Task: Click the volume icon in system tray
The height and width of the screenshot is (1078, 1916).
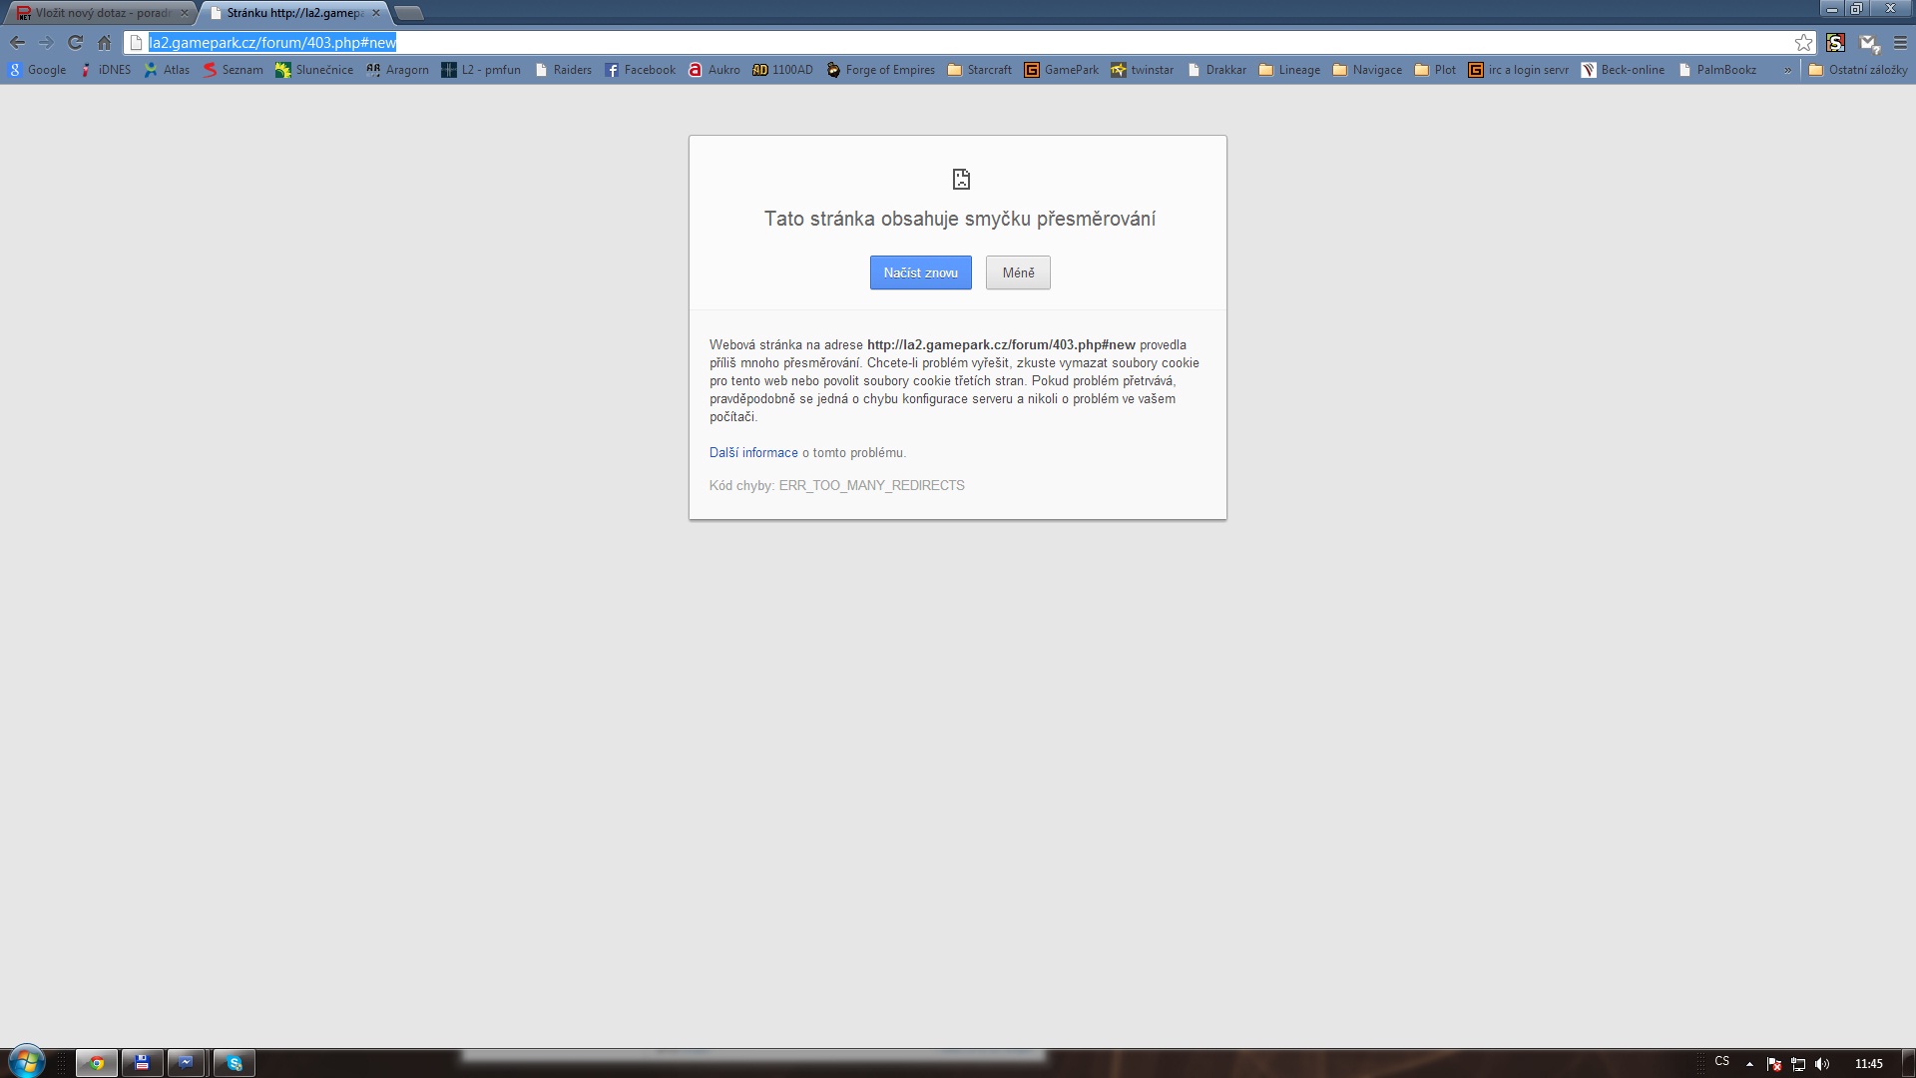Action: point(1822,1064)
